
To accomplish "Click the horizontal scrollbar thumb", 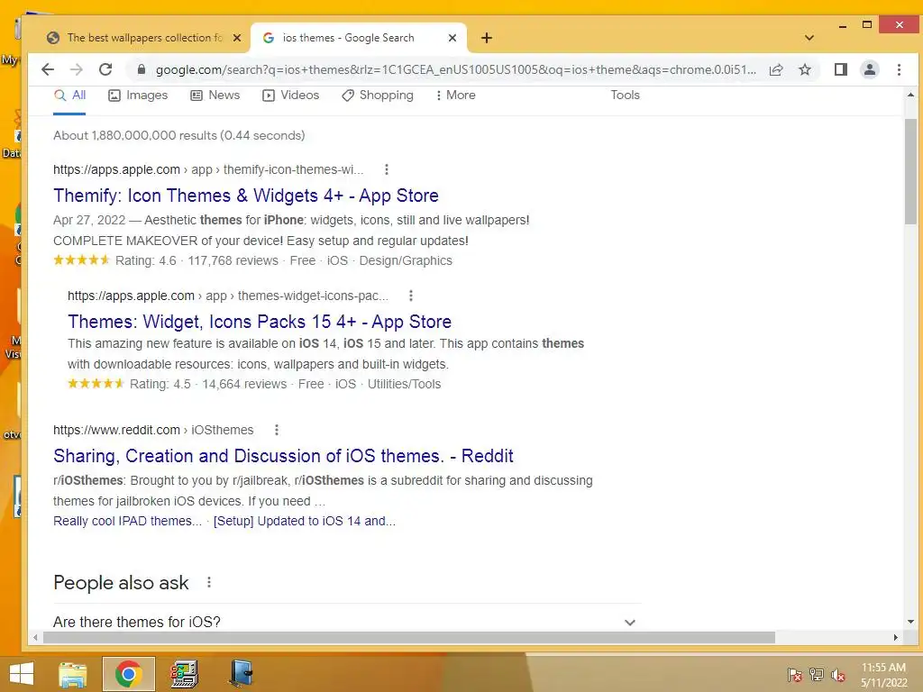I will pyautogui.click(x=409, y=637).
